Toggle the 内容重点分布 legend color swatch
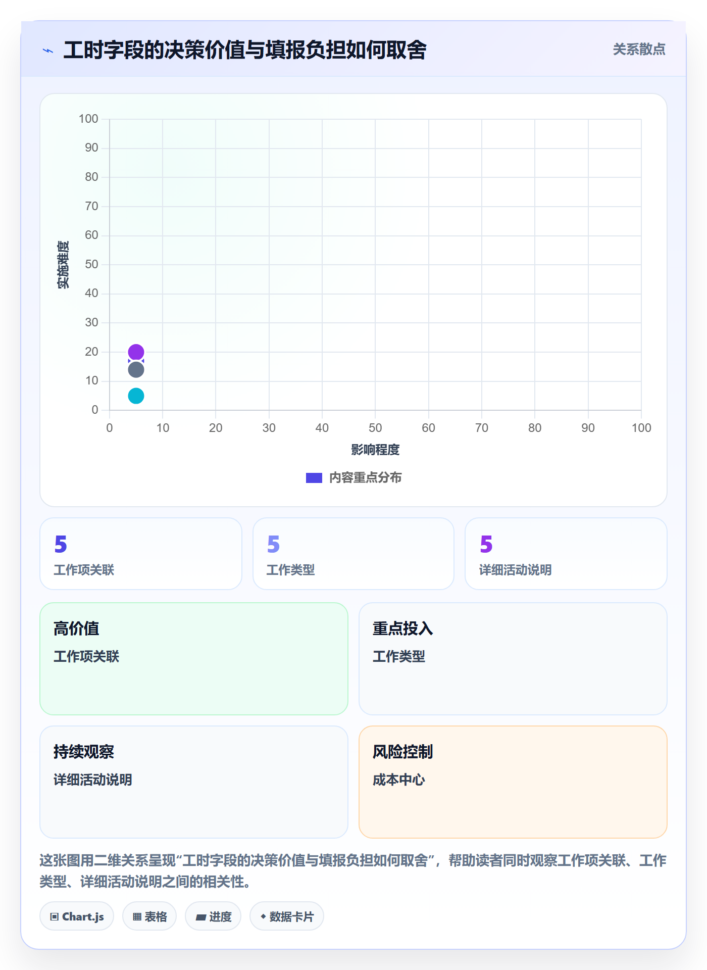 pyautogui.click(x=314, y=478)
